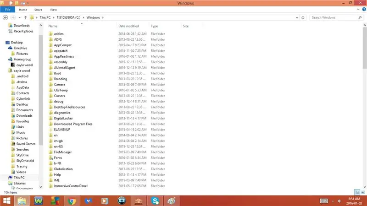
Task: Select SkyDrive.old in navigation tree
Action: [25, 161]
